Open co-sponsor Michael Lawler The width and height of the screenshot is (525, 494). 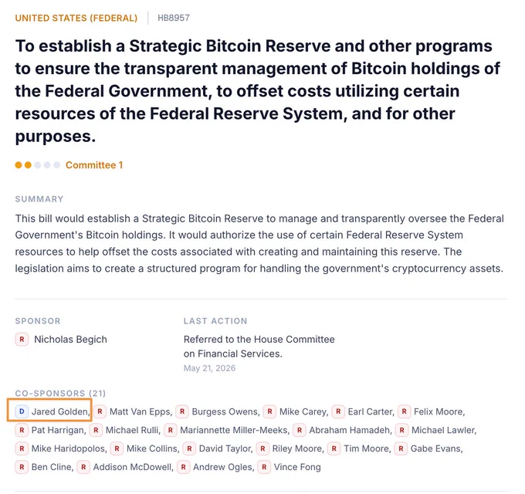pyautogui.click(x=443, y=430)
